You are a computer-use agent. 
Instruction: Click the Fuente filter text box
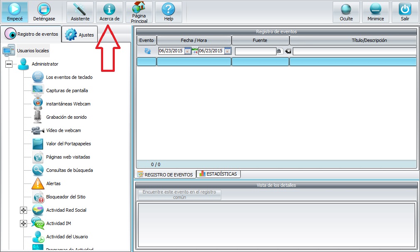coord(256,51)
